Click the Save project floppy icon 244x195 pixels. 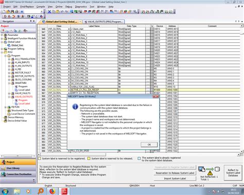coord(12,12)
